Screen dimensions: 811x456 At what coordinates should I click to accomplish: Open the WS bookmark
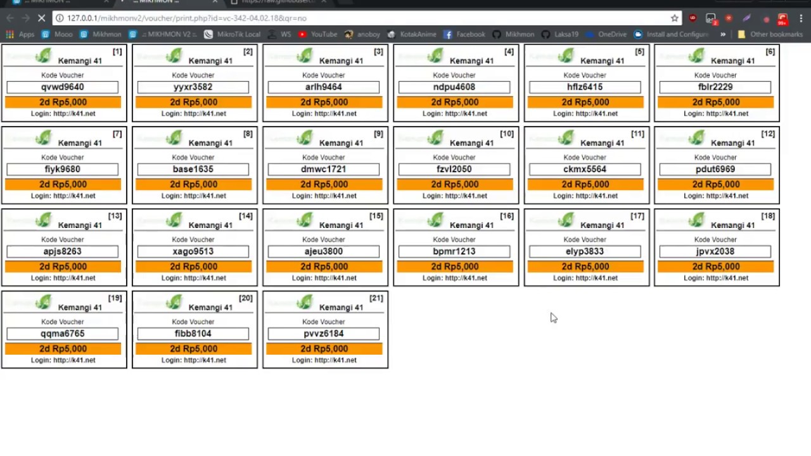click(x=279, y=34)
